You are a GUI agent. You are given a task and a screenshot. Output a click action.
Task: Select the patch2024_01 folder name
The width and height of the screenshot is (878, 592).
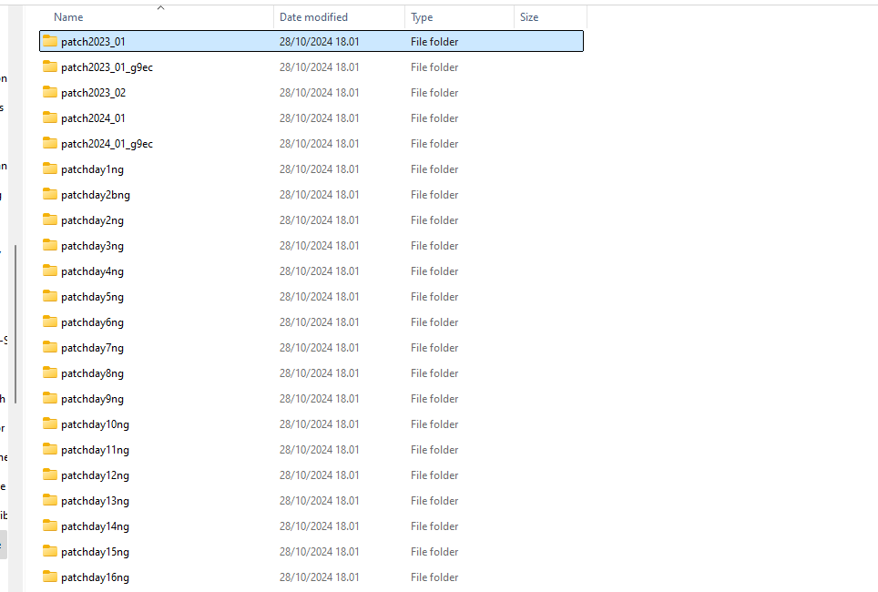pyautogui.click(x=93, y=118)
